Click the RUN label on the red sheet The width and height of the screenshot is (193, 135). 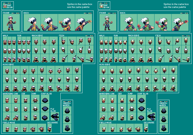click(19, 36)
